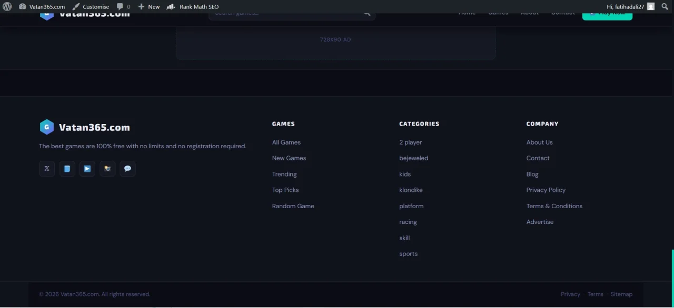Open the skill category
Viewport: 674px width, 308px height.
pyautogui.click(x=404, y=238)
